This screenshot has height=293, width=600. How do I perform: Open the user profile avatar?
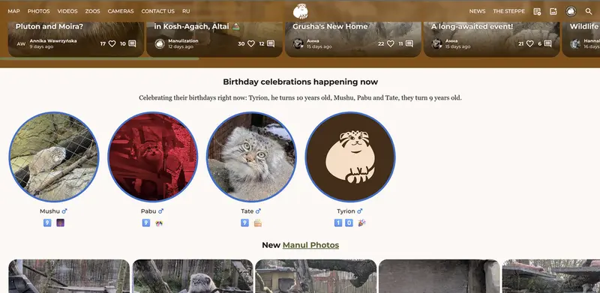pyautogui.click(x=571, y=11)
